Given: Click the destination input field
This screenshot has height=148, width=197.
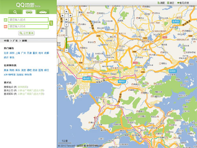Looking at the screenshot, I should 28,26.
